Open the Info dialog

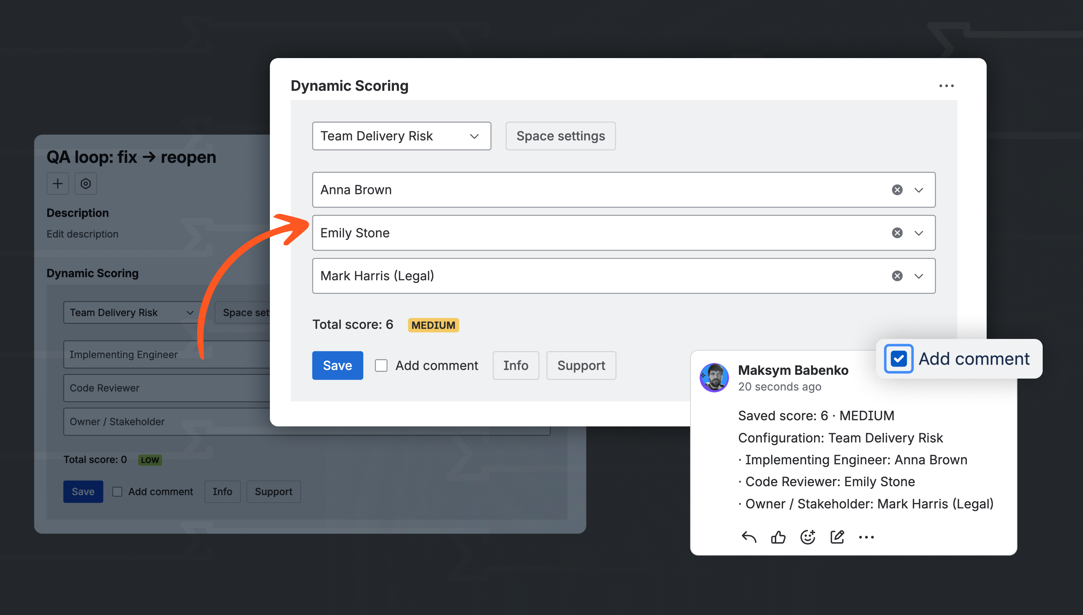click(516, 365)
